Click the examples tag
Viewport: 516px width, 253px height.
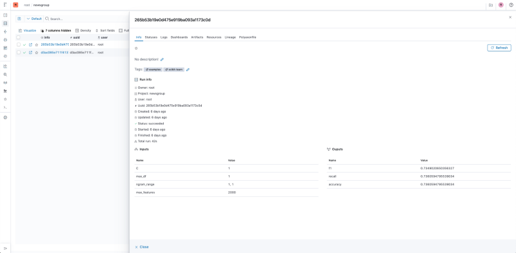click(x=153, y=70)
